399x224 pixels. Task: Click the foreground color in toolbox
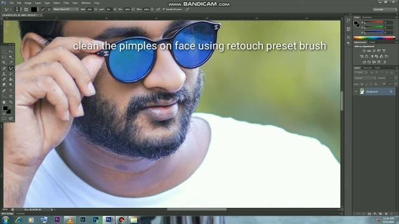(x=5, y=108)
